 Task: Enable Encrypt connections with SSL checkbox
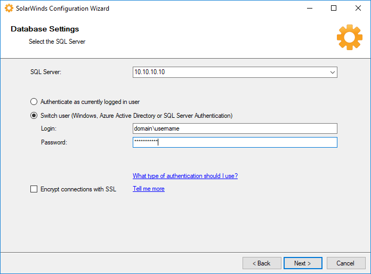(x=34, y=189)
